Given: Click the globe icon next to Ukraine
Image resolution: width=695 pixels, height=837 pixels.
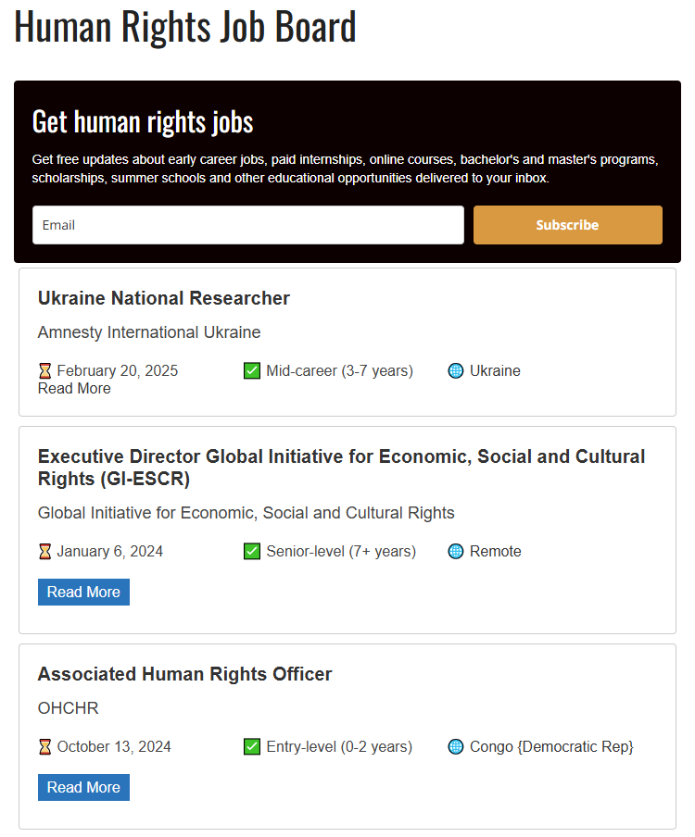Looking at the screenshot, I should [456, 370].
